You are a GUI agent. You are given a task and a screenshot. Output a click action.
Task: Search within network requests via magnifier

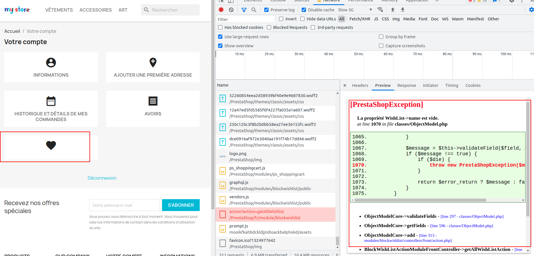coord(254,9)
